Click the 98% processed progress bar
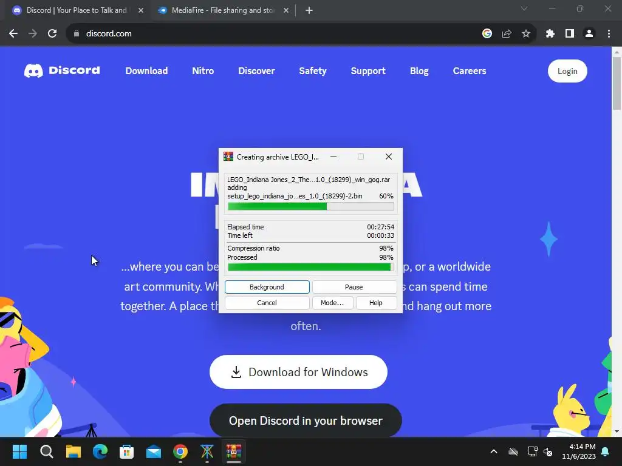 pyautogui.click(x=310, y=267)
